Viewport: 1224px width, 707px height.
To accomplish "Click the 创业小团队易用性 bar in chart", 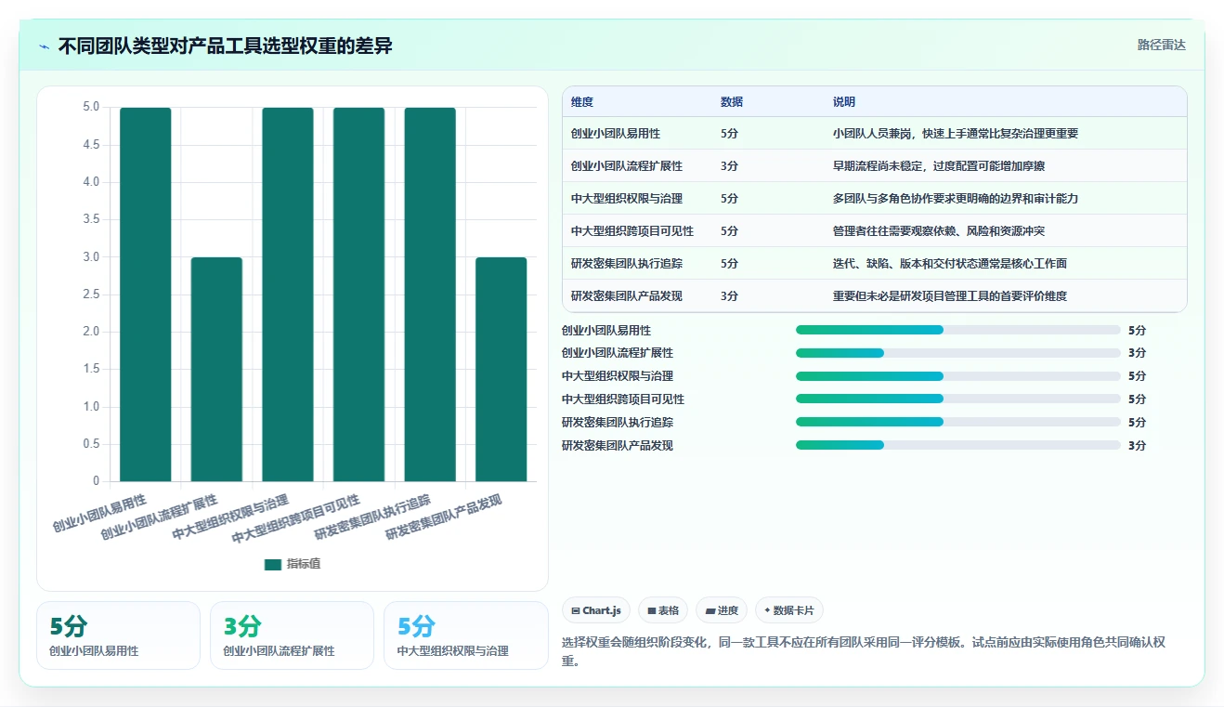I will tap(146, 295).
